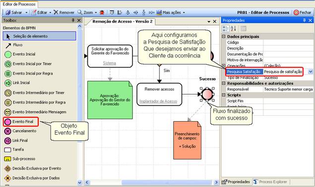Select Decisão Exclusiva por Evento diamond
The image size is (315, 187).
click(x=7, y=169)
